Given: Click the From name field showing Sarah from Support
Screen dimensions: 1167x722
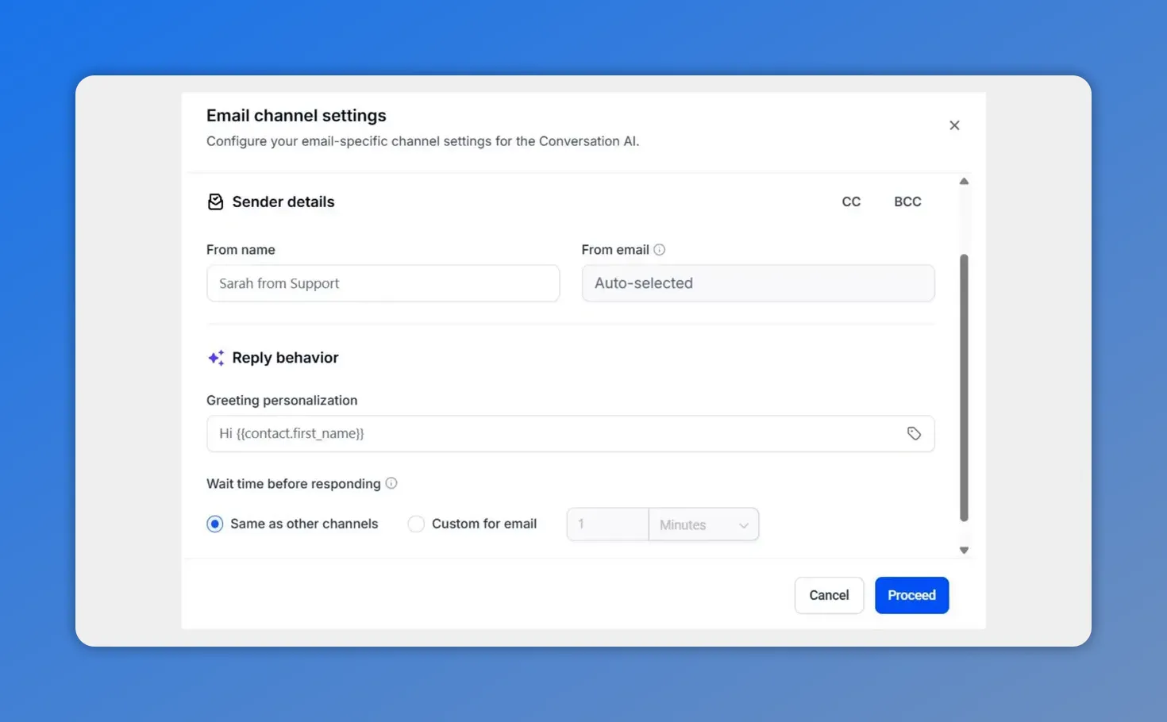Looking at the screenshot, I should click(383, 283).
